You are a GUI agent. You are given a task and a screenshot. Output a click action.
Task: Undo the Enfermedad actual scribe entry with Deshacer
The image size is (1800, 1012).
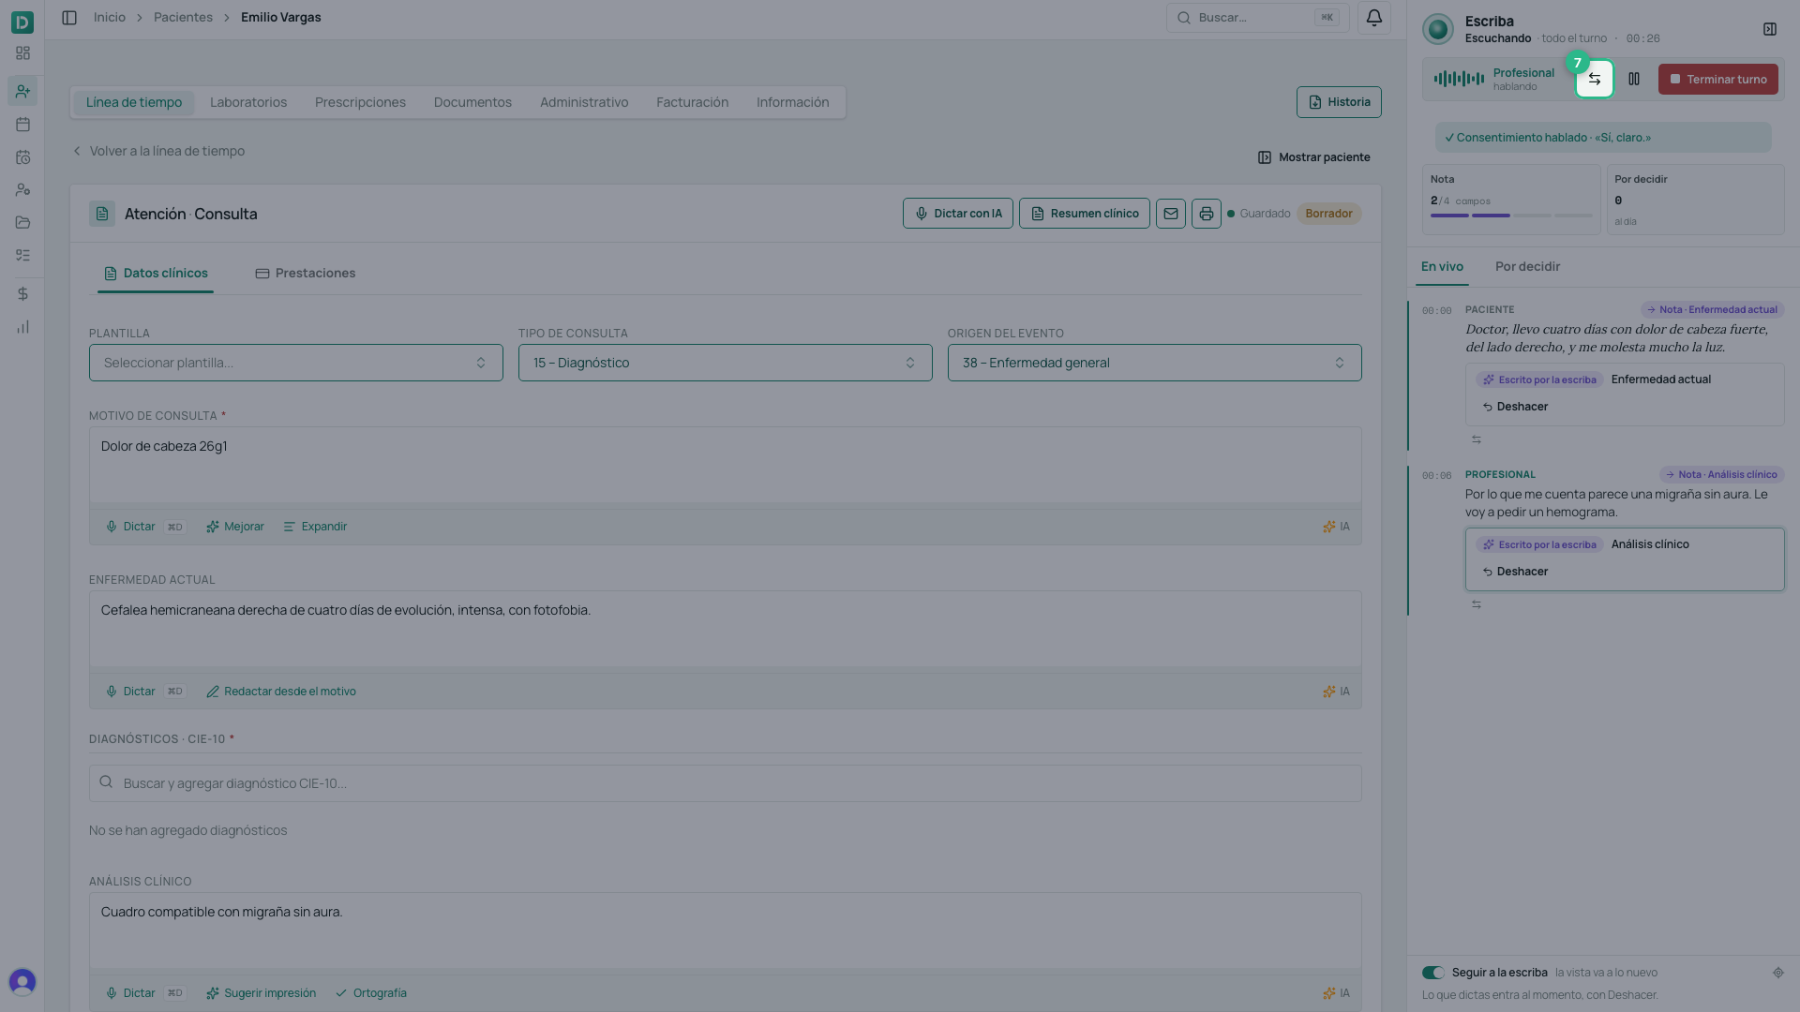(1515, 407)
